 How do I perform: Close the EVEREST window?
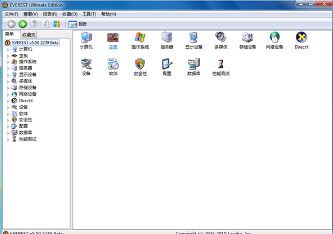point(324,3)
